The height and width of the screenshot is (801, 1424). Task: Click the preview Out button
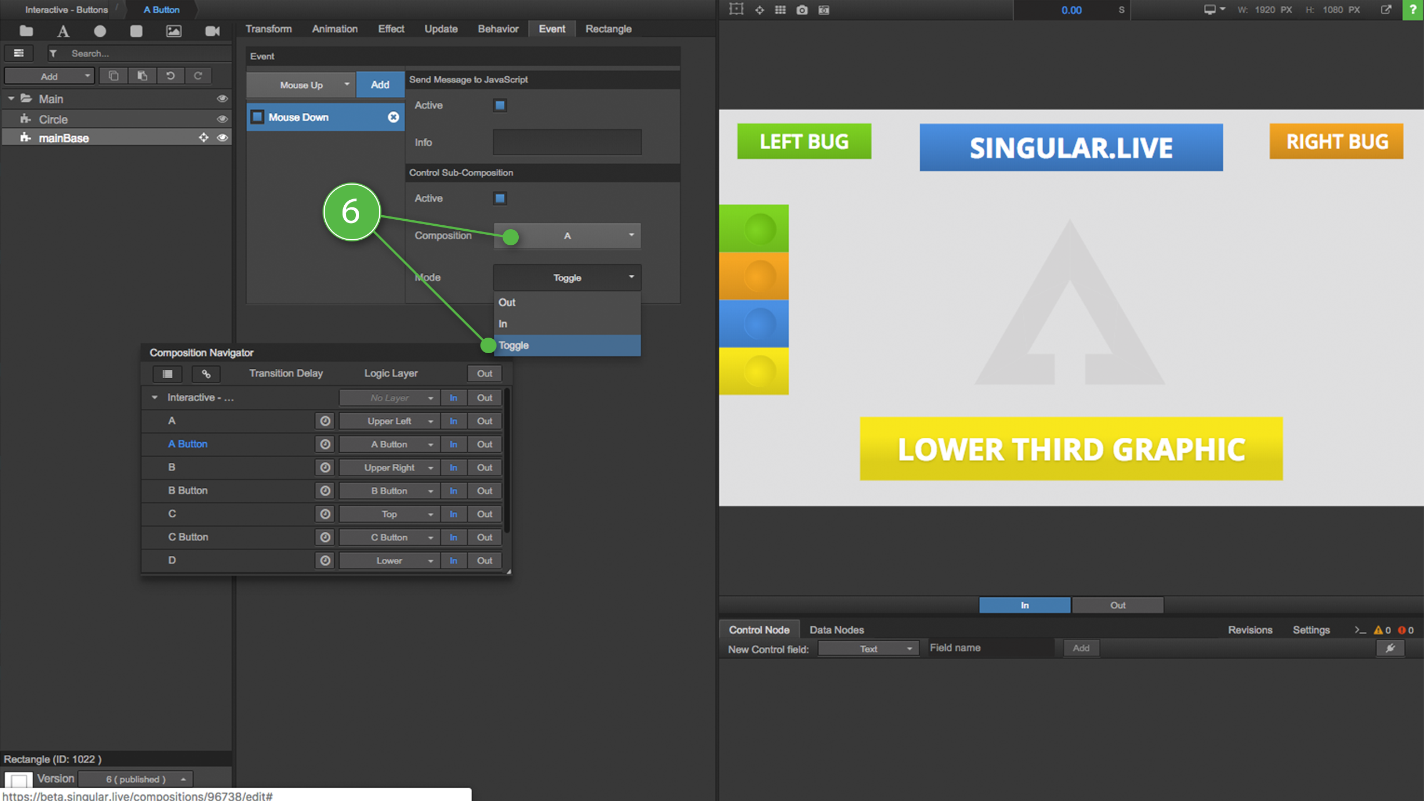point(1118,605)
